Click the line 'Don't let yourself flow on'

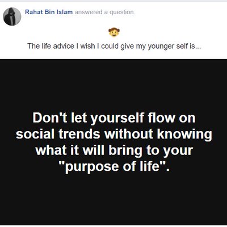[114, 118]
